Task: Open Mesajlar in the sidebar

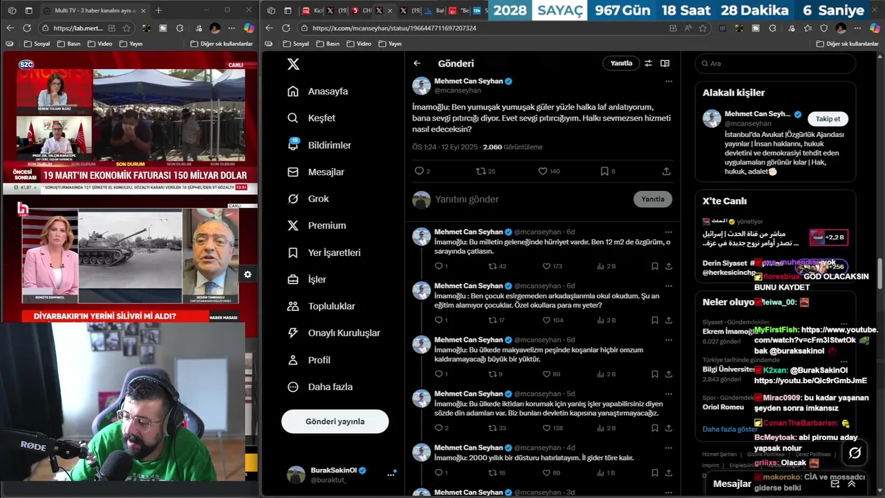Action: point(316,172)
